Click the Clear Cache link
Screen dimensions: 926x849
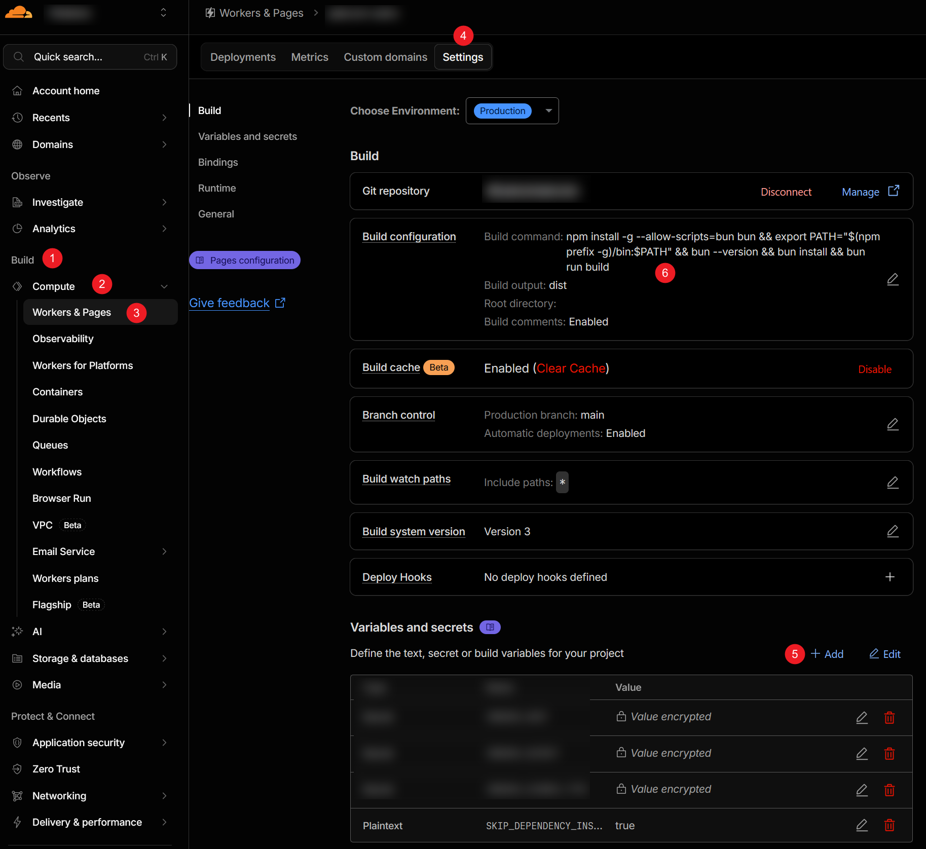point(571,368)
